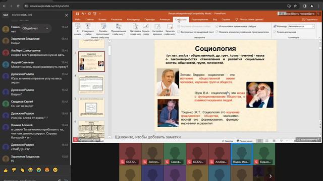Switch to the ЧАТ tab

pos(6,15)
